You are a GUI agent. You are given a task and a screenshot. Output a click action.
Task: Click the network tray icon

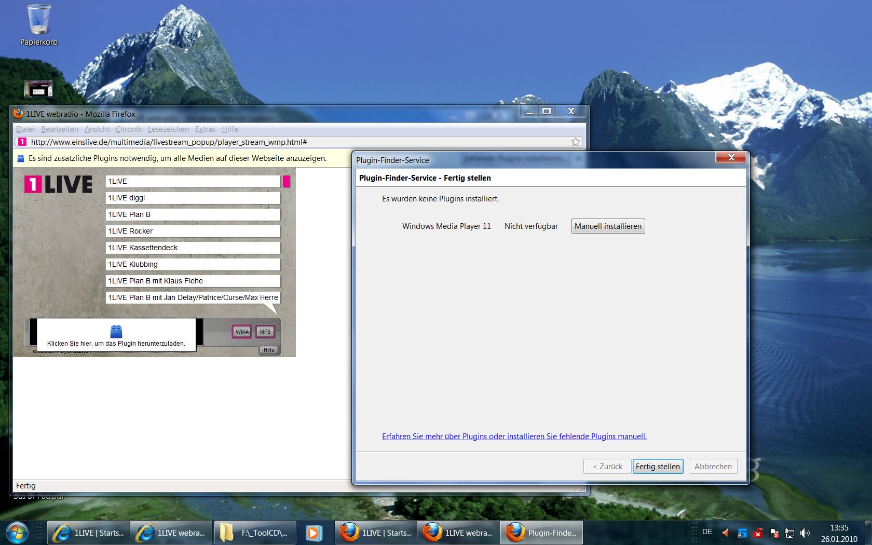(789, 533)
